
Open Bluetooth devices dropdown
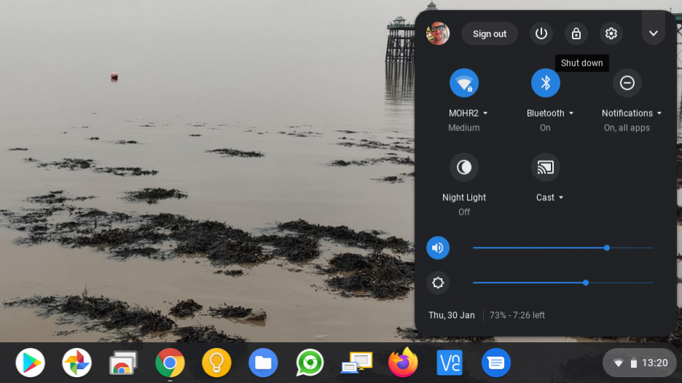coord(550,113)
